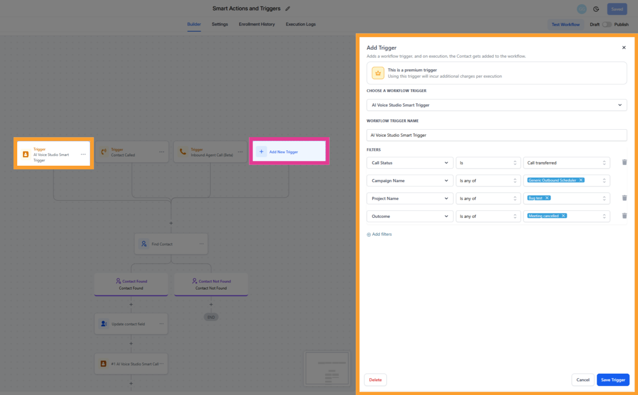Select the Contact Not Found branch node
Viewport: 638px width, 395px height.
[x=211, y=284]
